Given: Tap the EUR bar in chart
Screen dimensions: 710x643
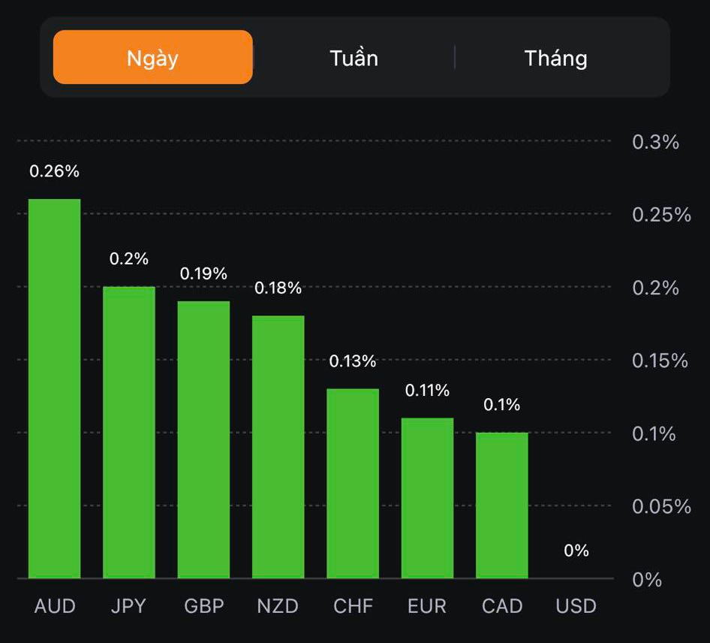Looking at the screenshot, I should pos(427,498).
